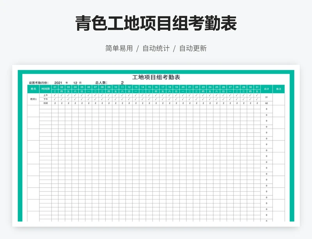Select day header 20
The height and width of the screenshot is (239, 312).
click(x=183, y=87)
